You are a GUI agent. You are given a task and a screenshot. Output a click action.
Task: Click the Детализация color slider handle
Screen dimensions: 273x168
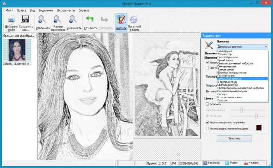click(256, 116)
